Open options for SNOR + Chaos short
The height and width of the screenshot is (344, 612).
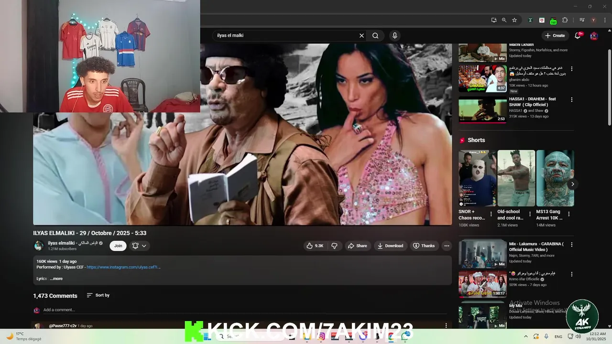pos(491,214)
